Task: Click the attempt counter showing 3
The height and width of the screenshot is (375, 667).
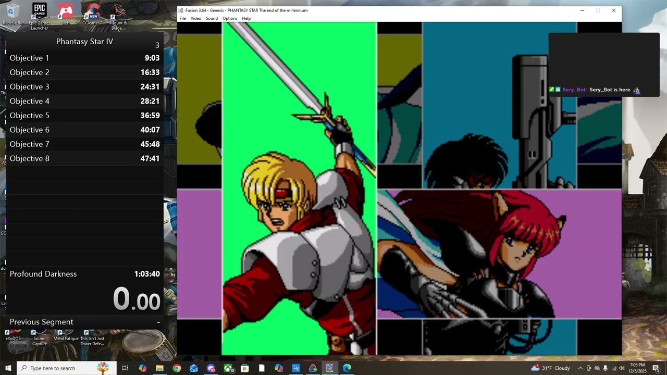Action: coord(157,45)
